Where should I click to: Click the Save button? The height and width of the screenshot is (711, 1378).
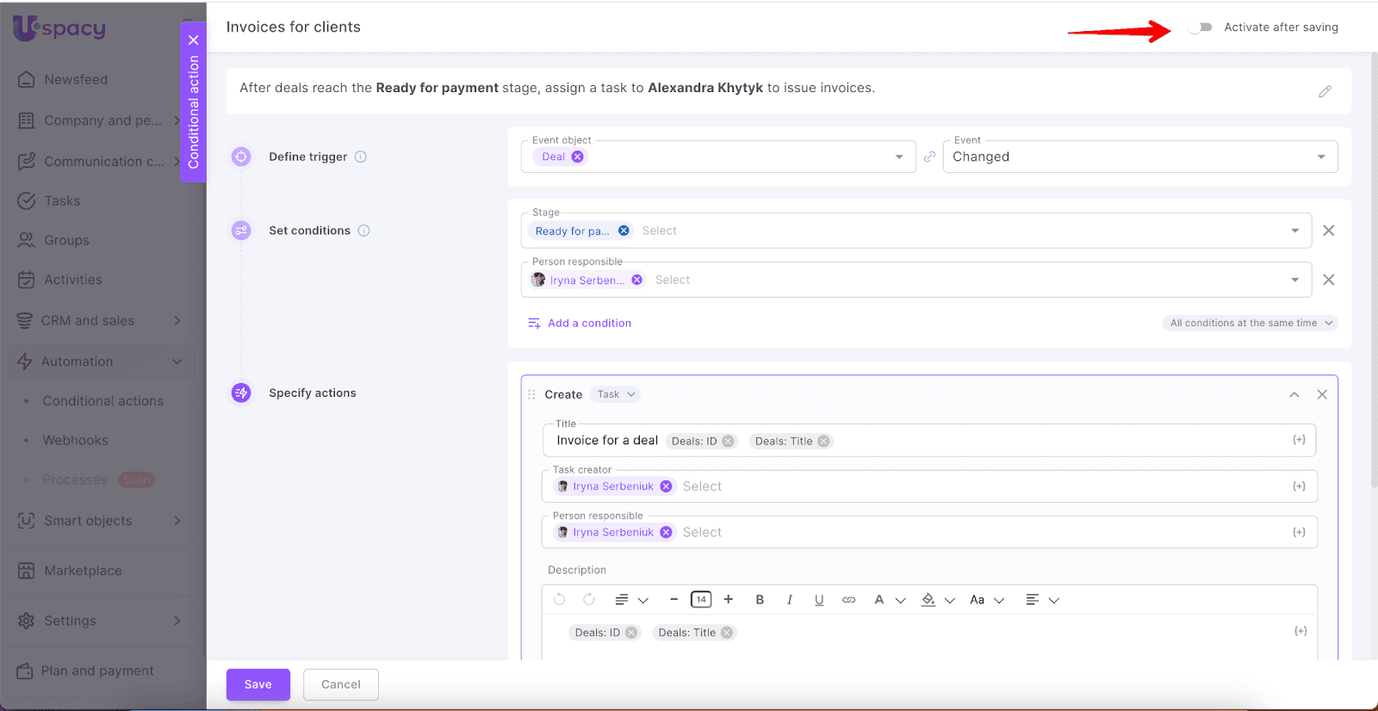point(258,684)
